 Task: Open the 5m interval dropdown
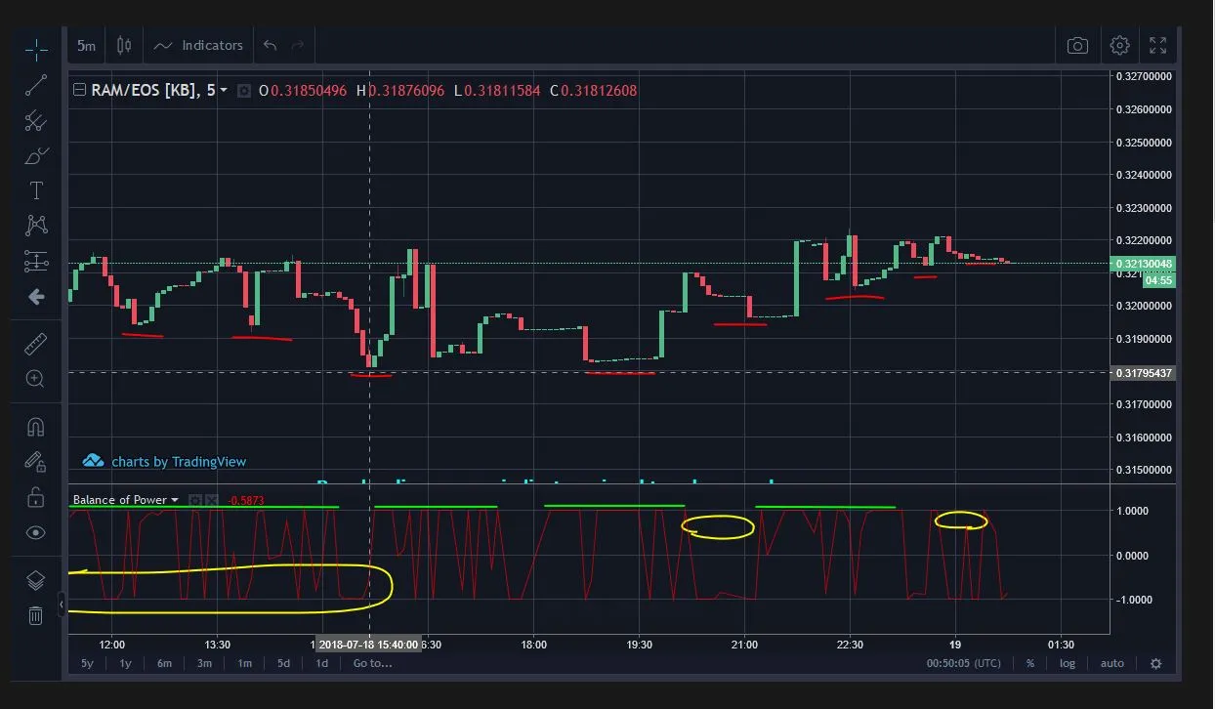(87, 46)
